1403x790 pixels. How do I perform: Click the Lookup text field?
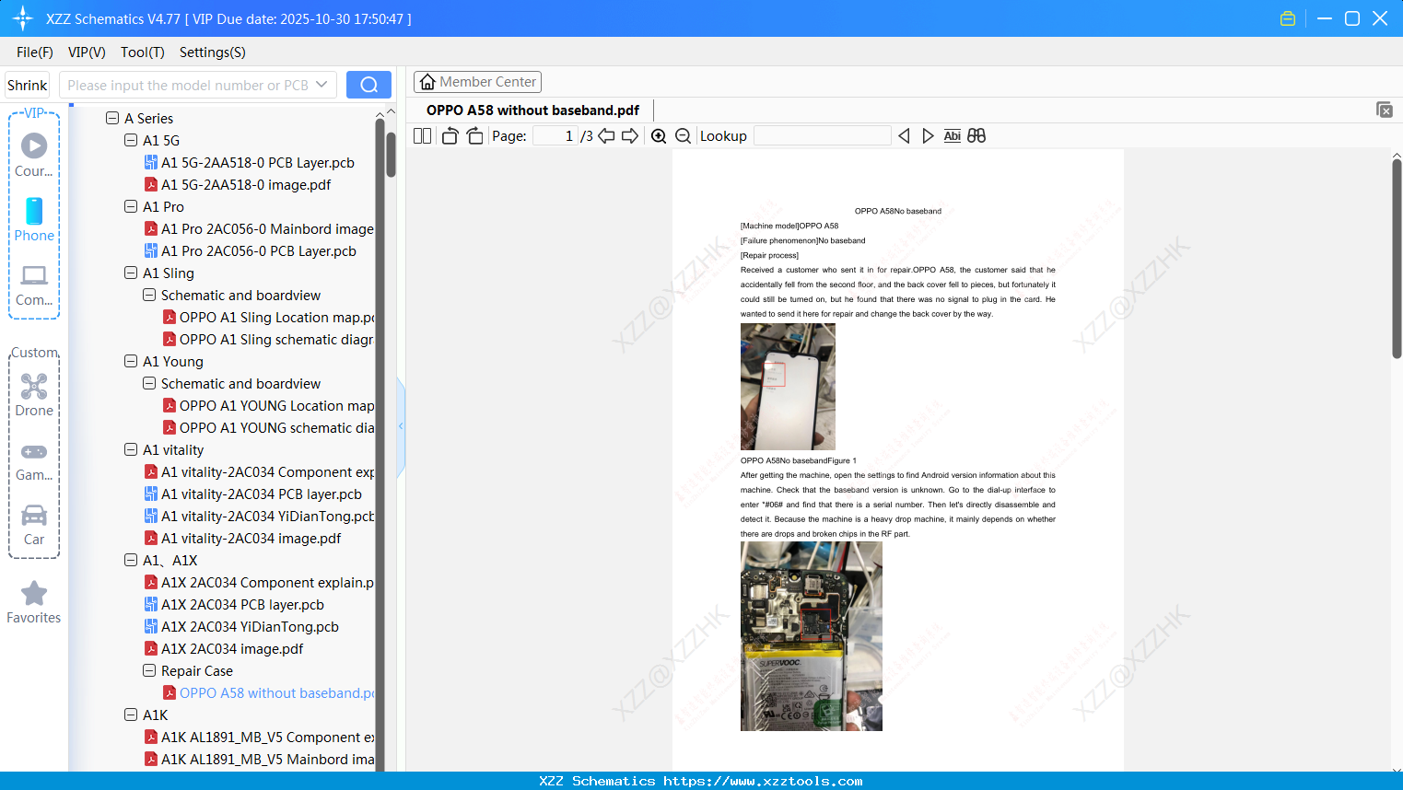pos(823,136)
